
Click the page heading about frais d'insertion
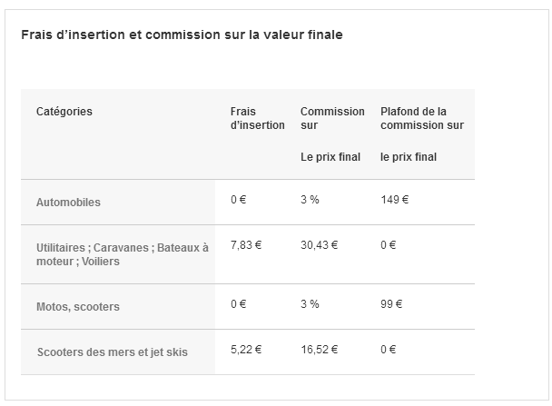[x=182, y=35]
